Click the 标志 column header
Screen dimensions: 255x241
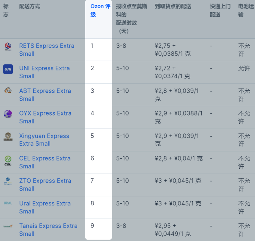tap(6, 10)
